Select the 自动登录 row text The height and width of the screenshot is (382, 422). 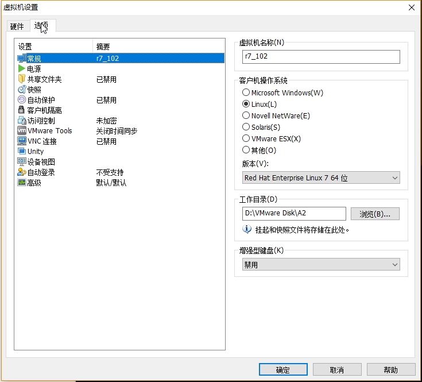(x=41, y=172)
